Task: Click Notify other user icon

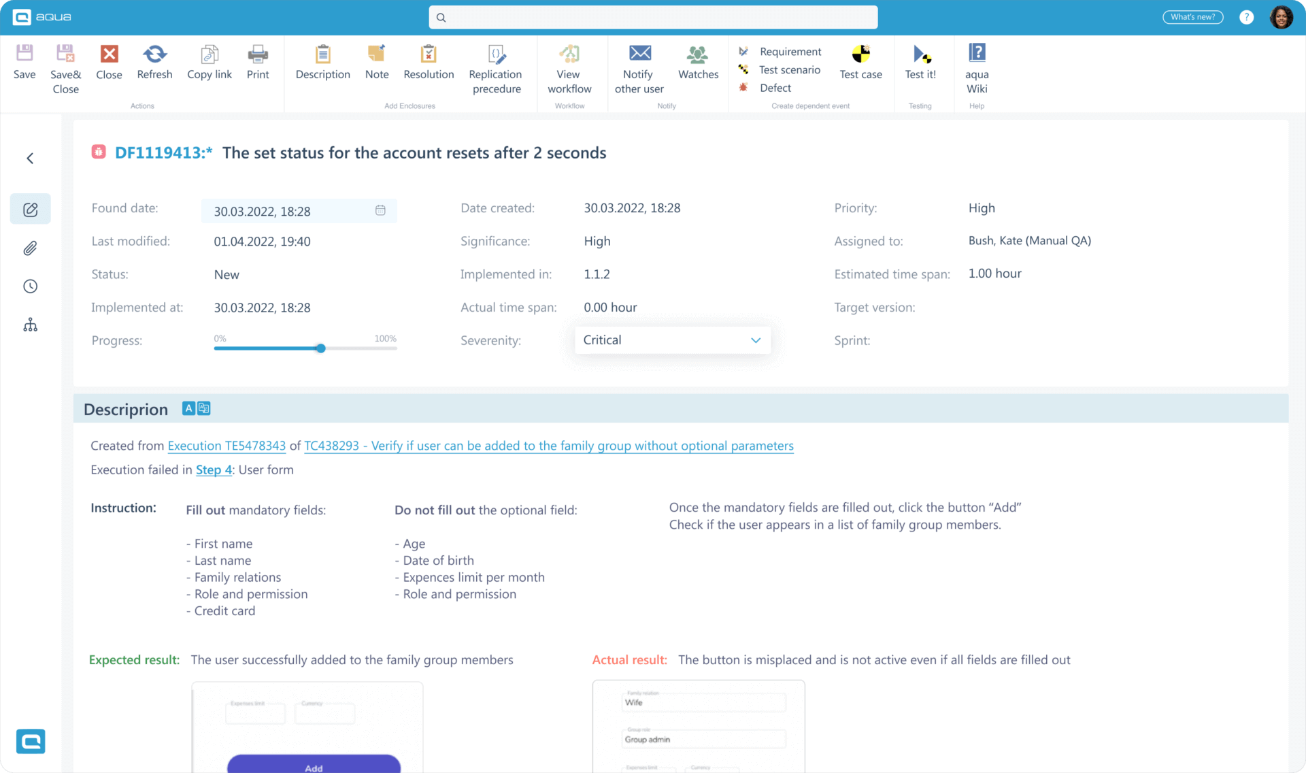Action: (640, 53)
